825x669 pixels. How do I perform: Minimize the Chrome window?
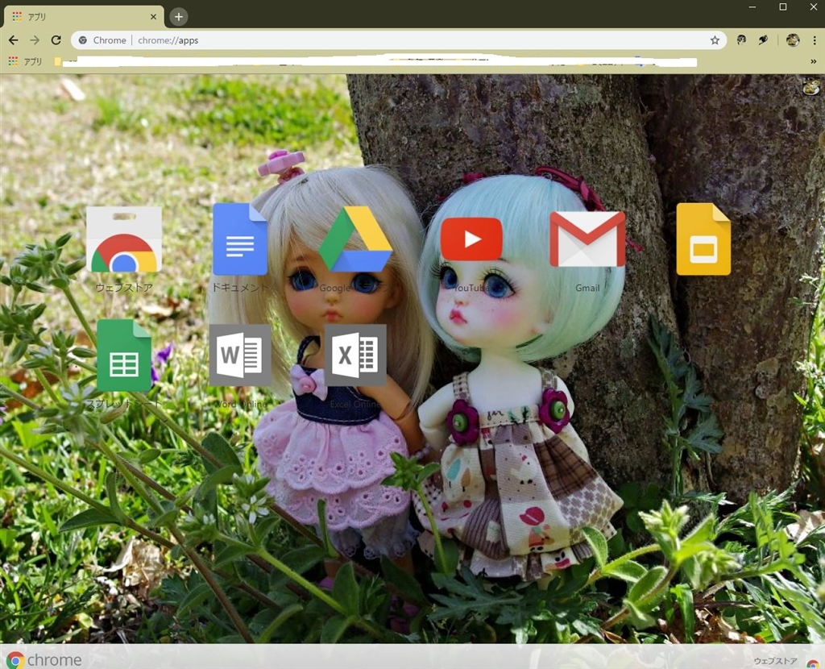click(x=752, y=6)
